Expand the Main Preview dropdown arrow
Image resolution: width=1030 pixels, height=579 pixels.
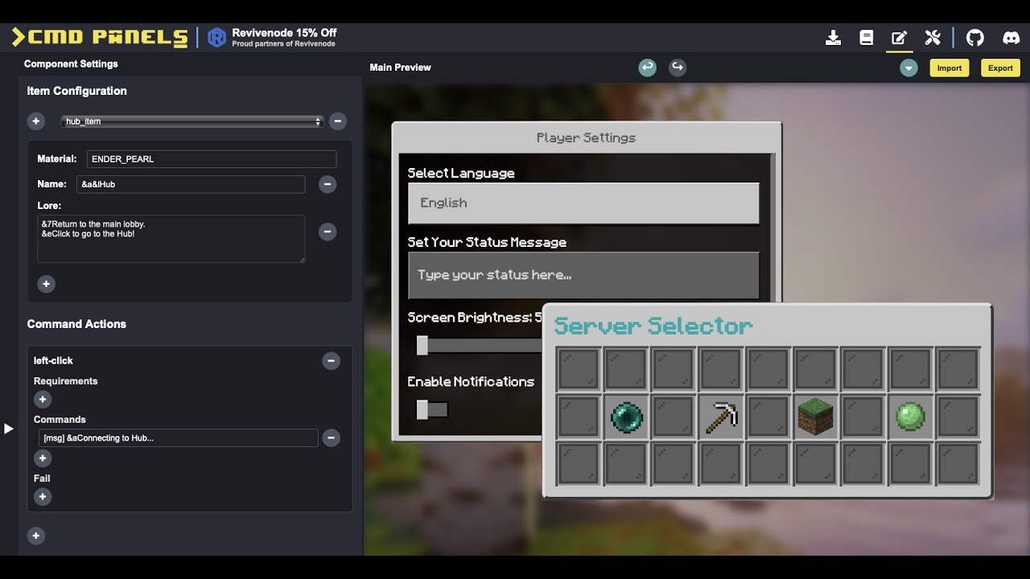[x=908, y=68]
